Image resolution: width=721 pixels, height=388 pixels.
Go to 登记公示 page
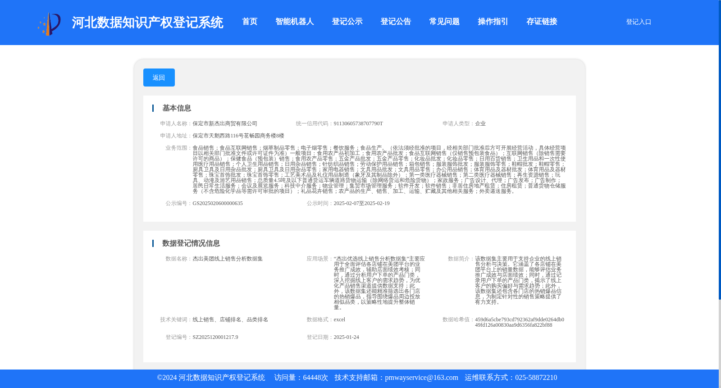pos(347,22)
